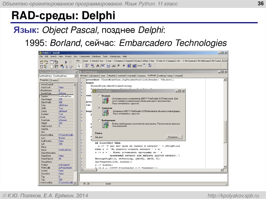
Task: Open the Component menu
Action: point(84,57)
